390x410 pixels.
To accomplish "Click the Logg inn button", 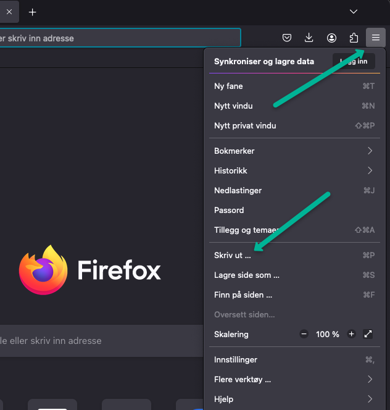I will pyautogui.click(x=354, y=61).
